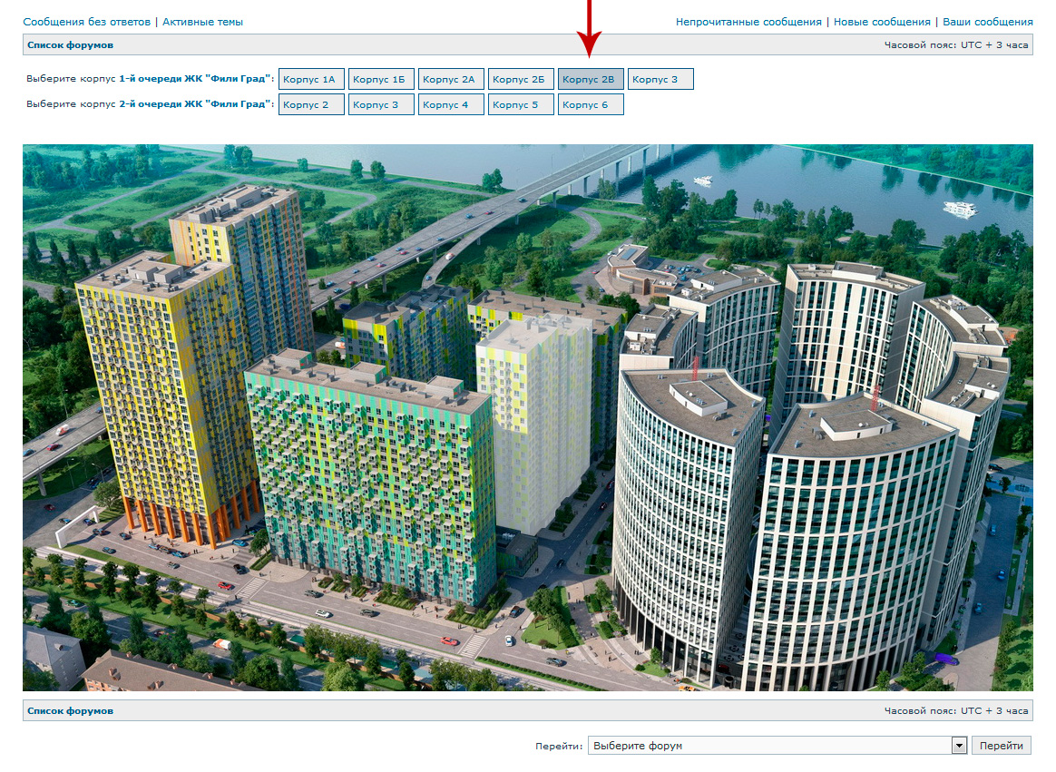This screenshot has height=772, width=1056.
Task: Open the 'Сообщения без ответов' link
Action: click(x=86, y=22)
